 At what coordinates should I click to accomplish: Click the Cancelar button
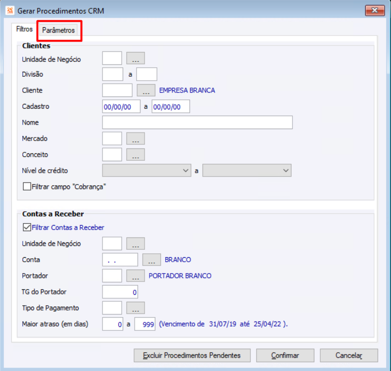[x=349, y=355]
